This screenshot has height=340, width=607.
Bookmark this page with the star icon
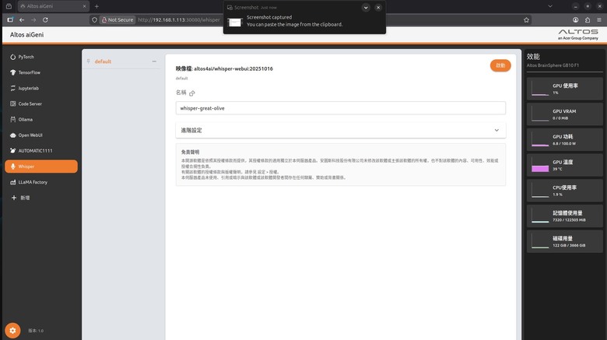(x=526, y=19)
